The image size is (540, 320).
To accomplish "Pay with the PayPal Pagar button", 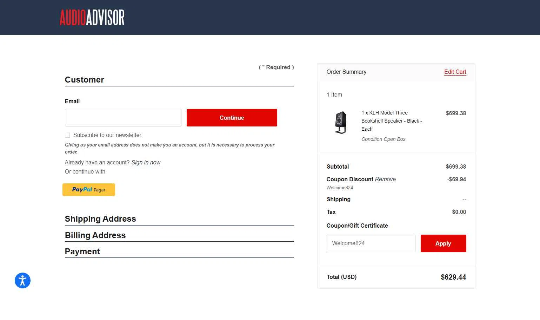I will tap(89, 190).
